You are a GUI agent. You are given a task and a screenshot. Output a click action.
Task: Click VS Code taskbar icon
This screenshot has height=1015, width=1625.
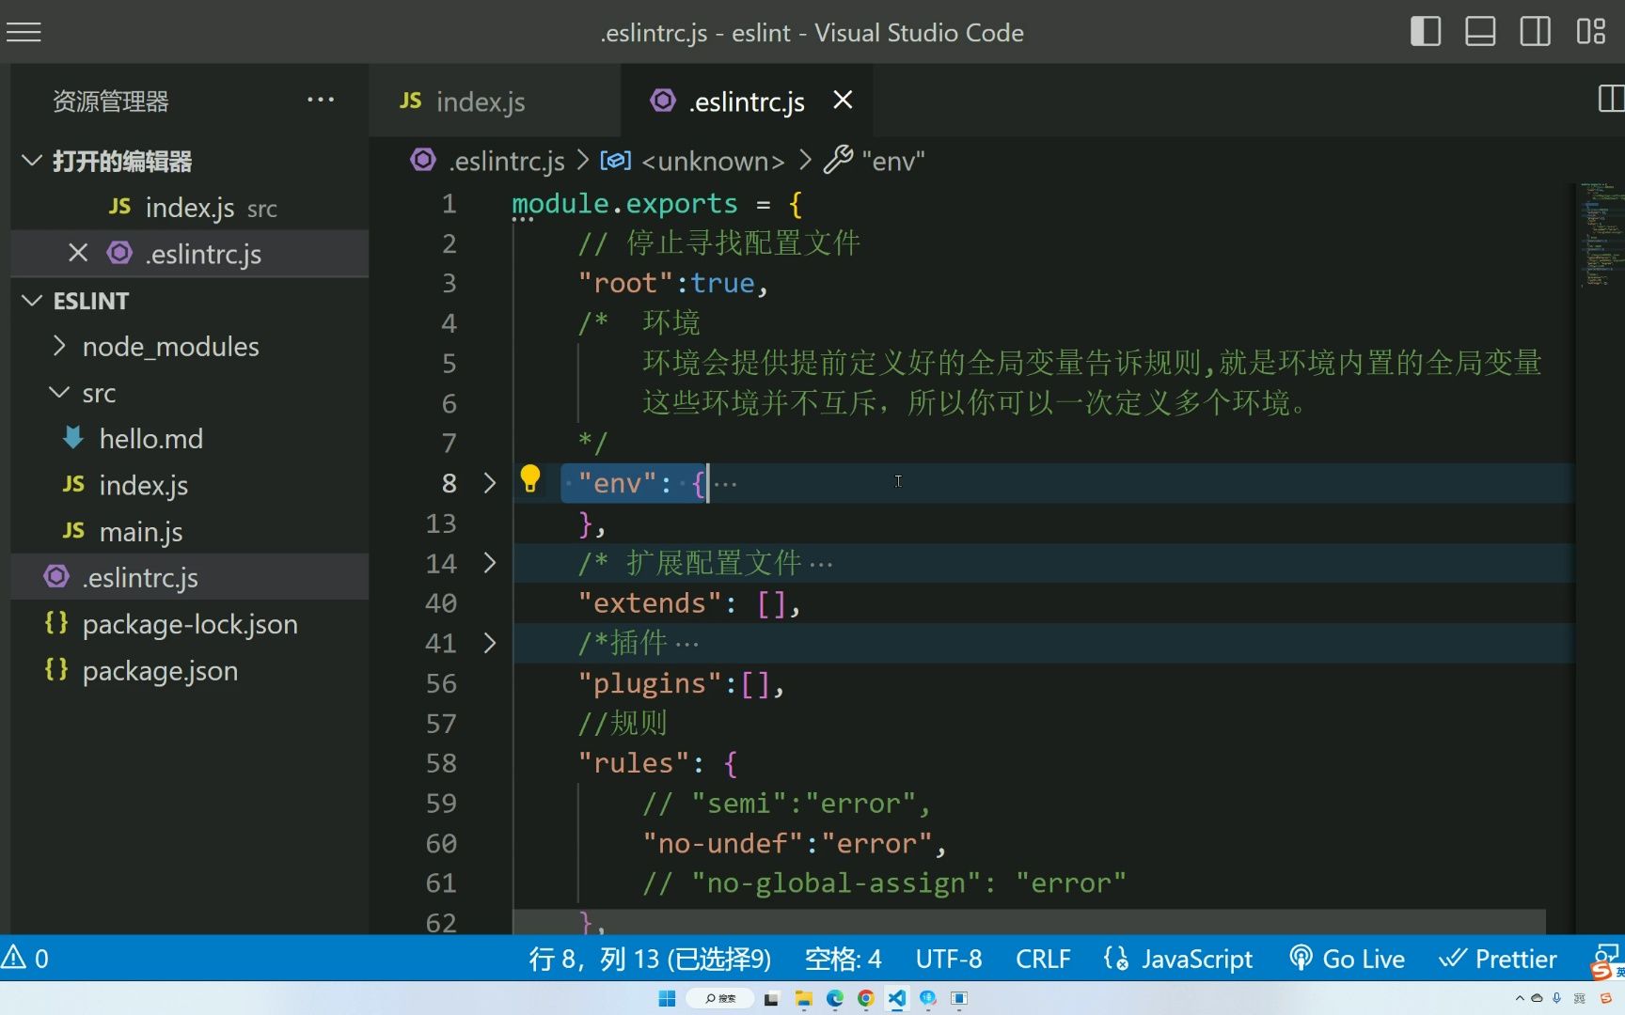coord(897,998)
